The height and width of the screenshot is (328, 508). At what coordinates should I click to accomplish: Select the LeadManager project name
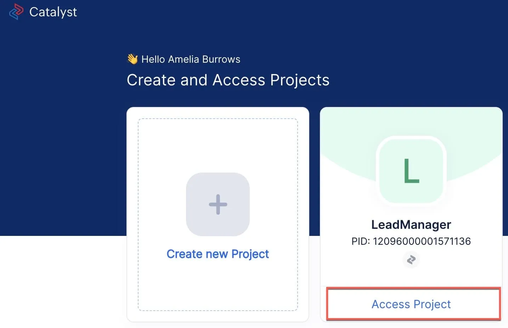pyautogui.click(x=411, y=225)
